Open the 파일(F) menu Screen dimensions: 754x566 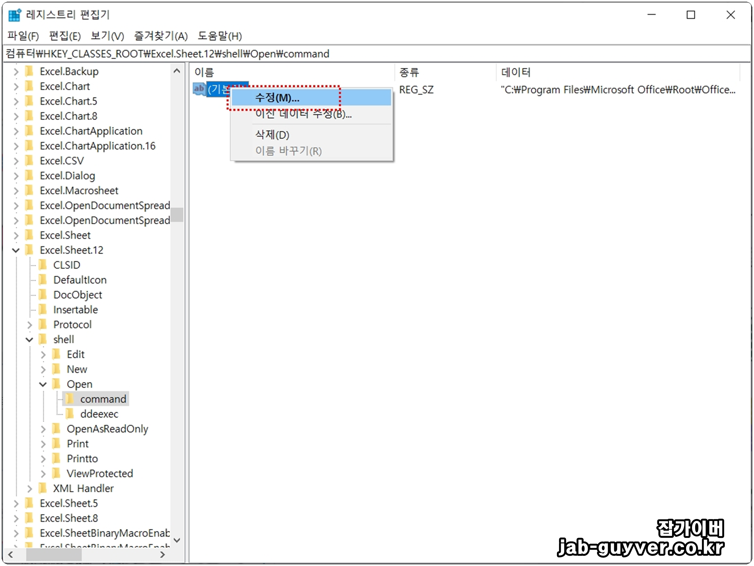[23, 36]
